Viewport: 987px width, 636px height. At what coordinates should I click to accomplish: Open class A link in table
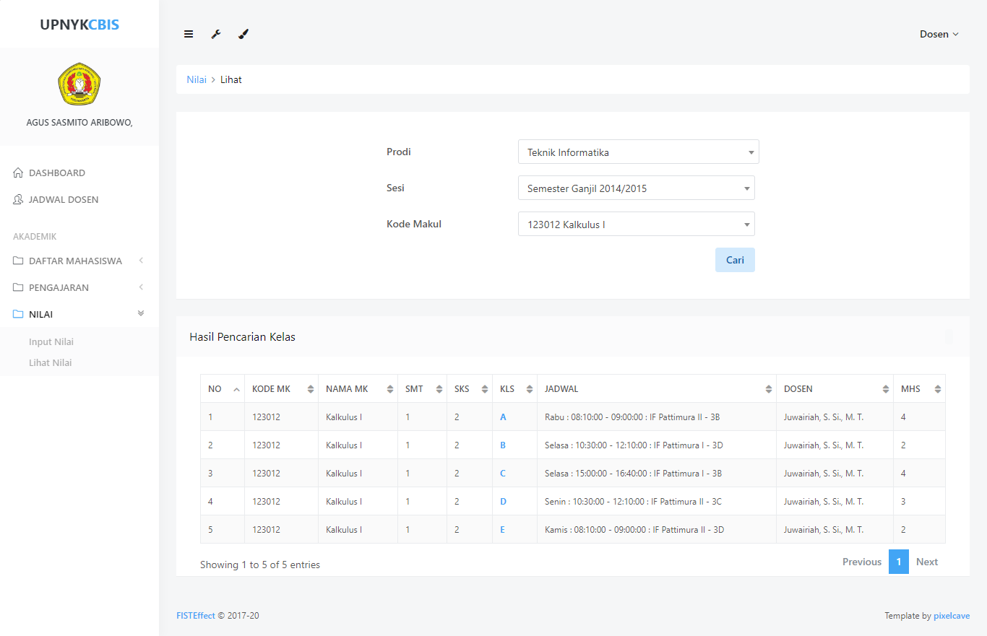(x=503, y=417)
